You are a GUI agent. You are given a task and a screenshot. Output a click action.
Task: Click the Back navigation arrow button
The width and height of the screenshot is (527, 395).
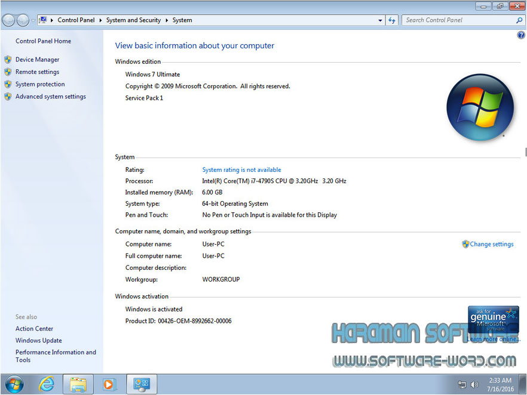tap(8, 20)
